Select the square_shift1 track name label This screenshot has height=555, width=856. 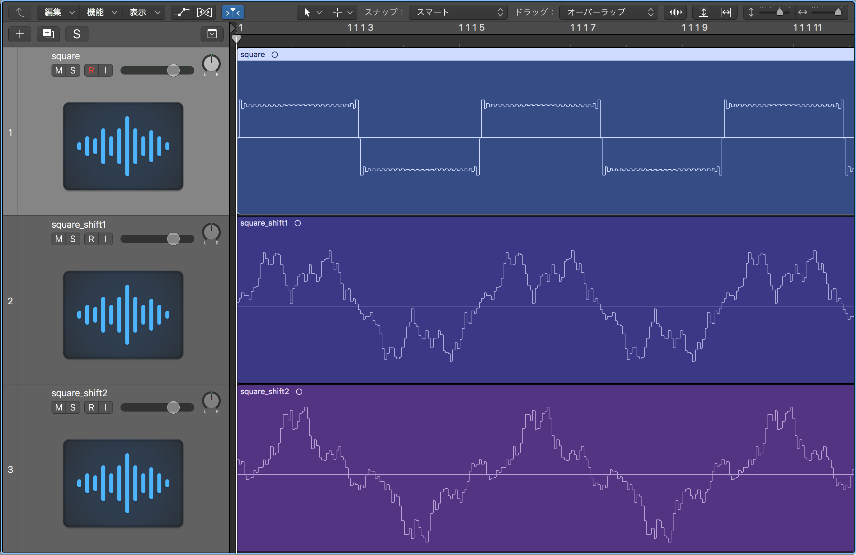(x=78, y=225)
